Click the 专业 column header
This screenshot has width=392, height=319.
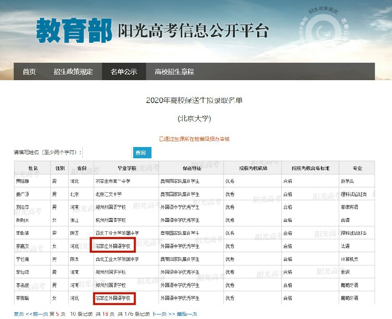(357, 168)
